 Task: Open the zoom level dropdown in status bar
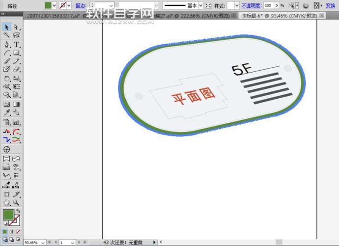point(43,243)
